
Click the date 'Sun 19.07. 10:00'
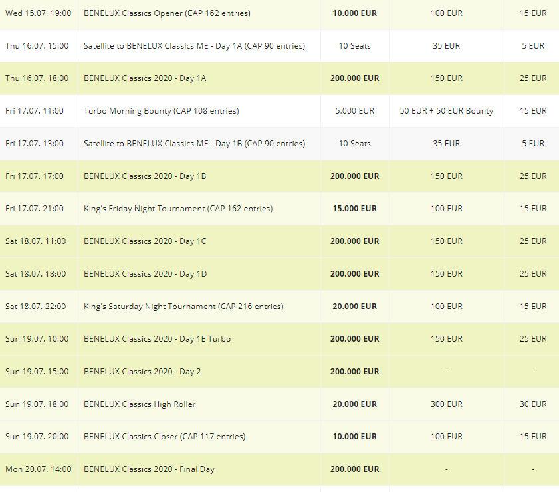37,338
